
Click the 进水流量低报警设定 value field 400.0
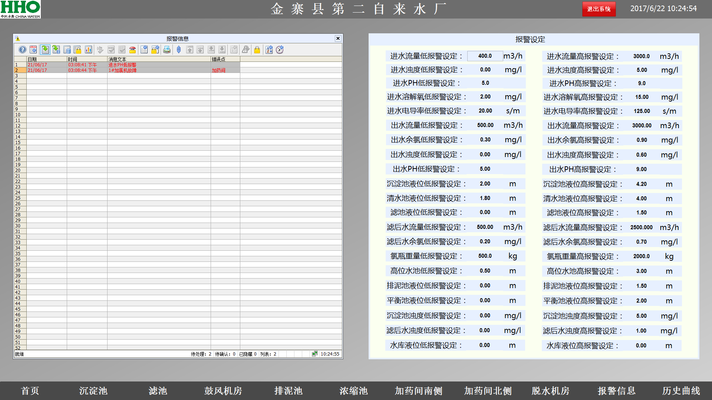tap(485, 56)
